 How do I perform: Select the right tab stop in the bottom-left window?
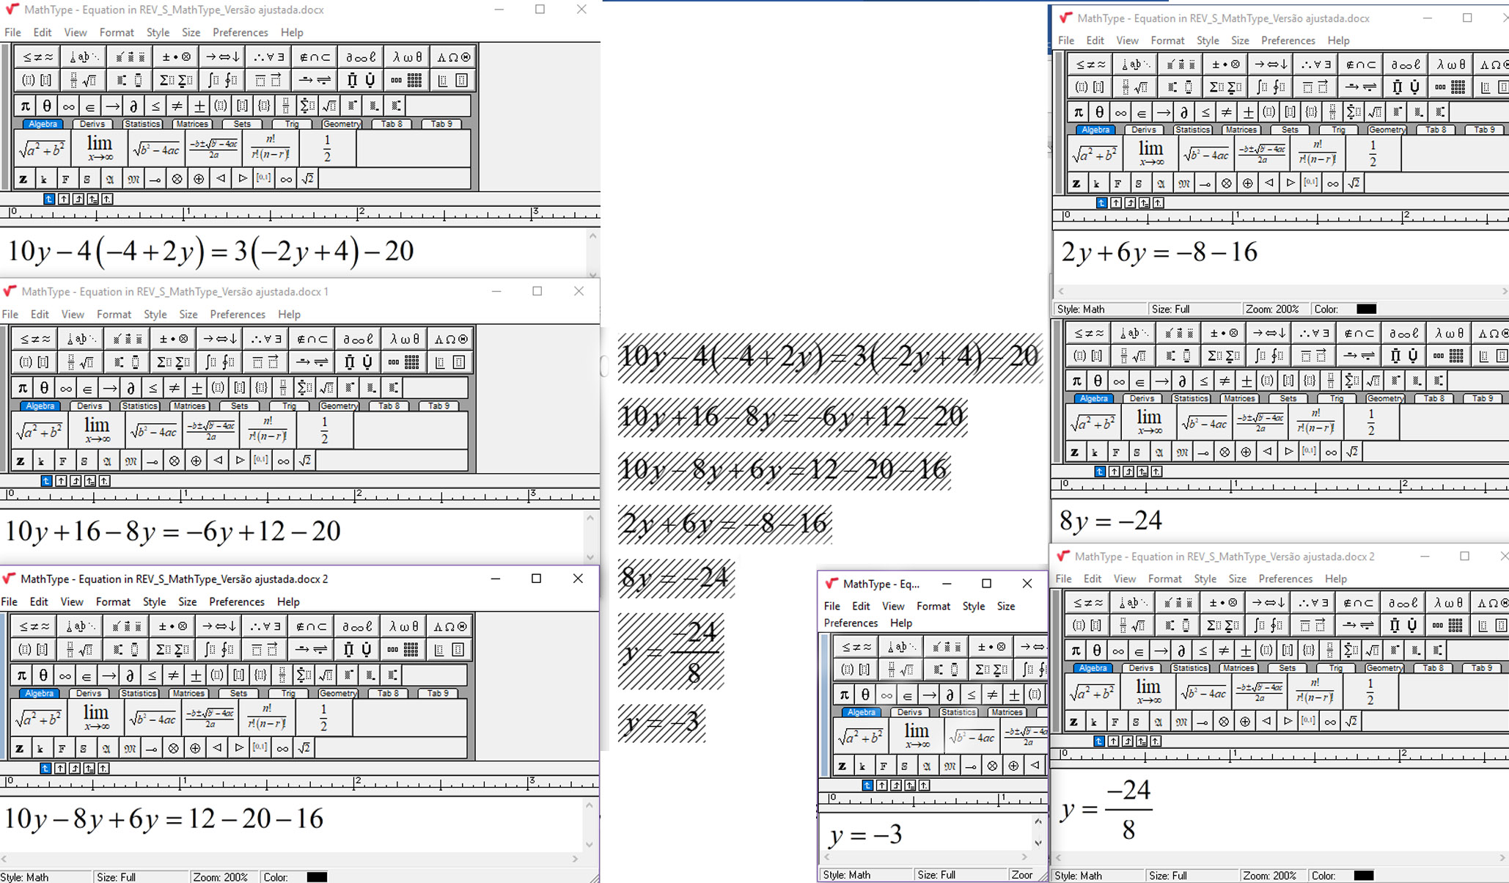tap(74, 768)
